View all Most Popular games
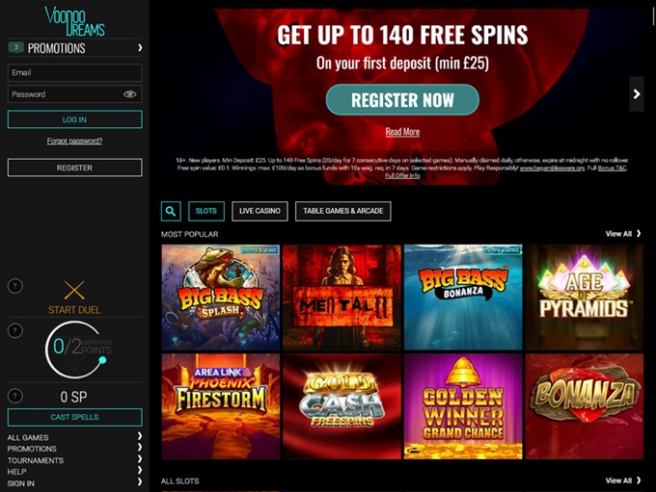656x492 pixels. click(623, 234)
